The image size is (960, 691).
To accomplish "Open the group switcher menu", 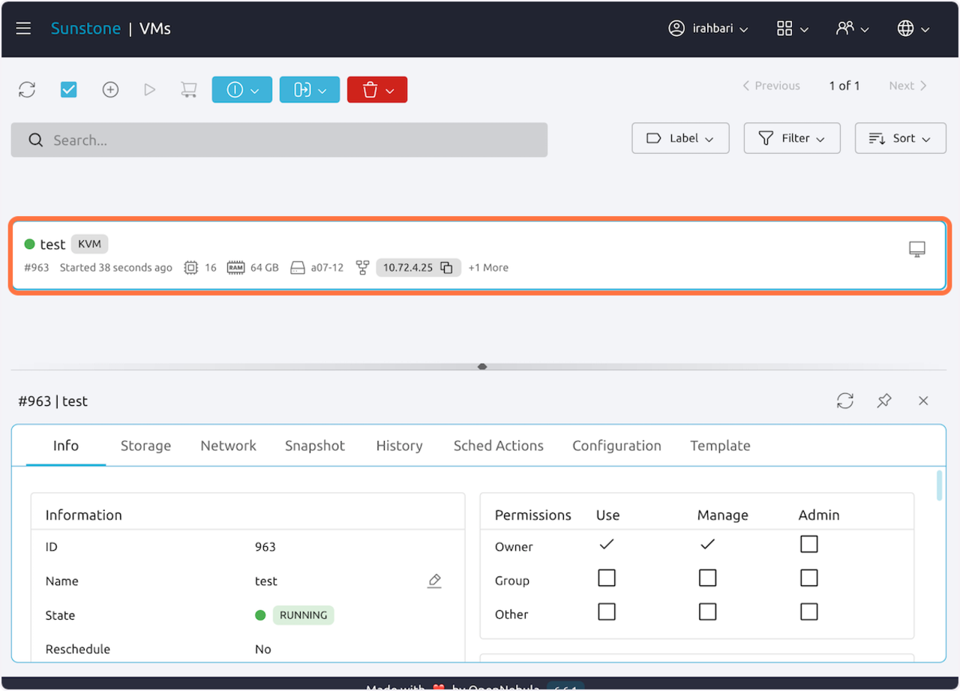I will [853, 29].
